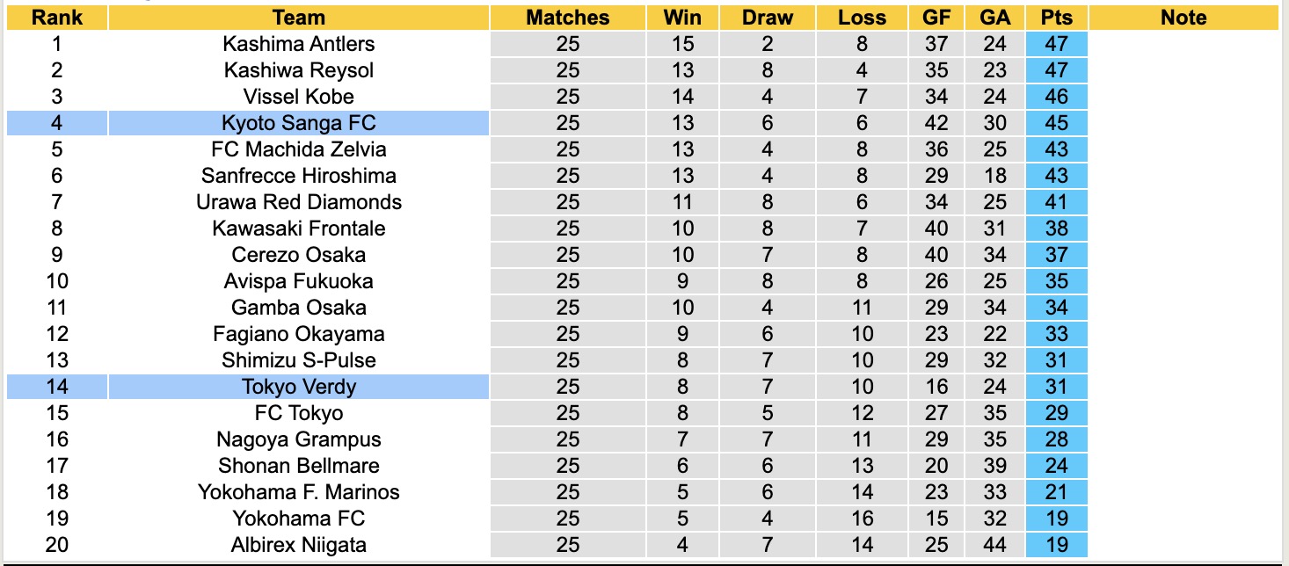Viewport: 1289px width, 566px height.
Task: Select the Win column header
Action: coord(683,18)
